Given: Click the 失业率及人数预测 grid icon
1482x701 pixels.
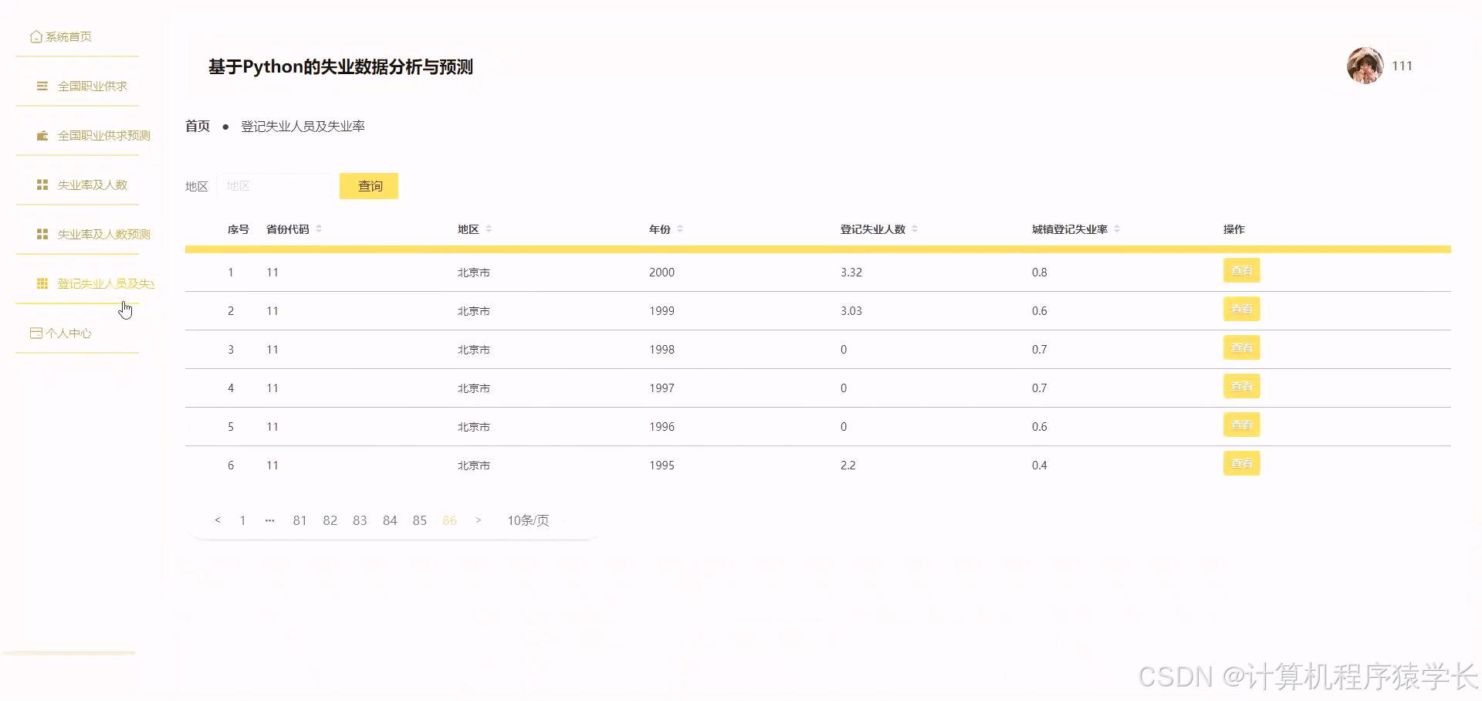Looking at the screenshot, I should click(42, 234).
